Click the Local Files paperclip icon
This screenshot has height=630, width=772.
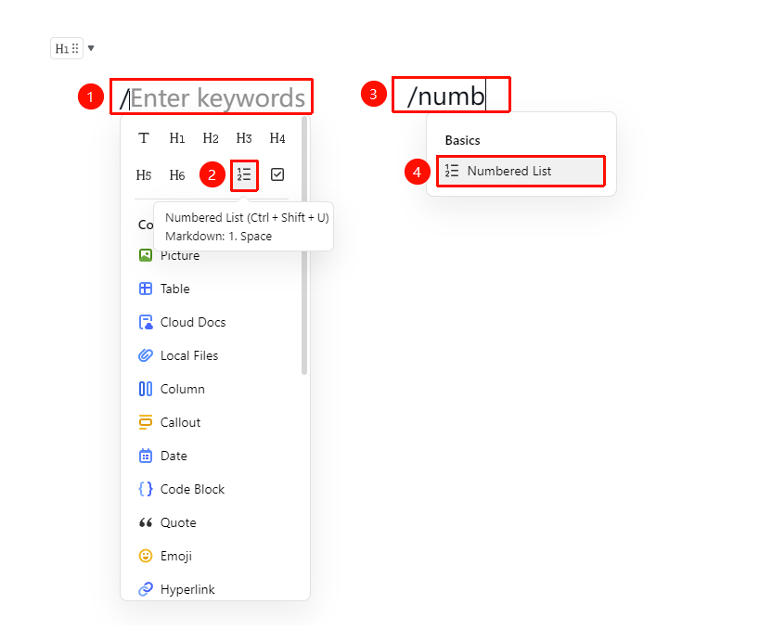click(x=146, y=355)
